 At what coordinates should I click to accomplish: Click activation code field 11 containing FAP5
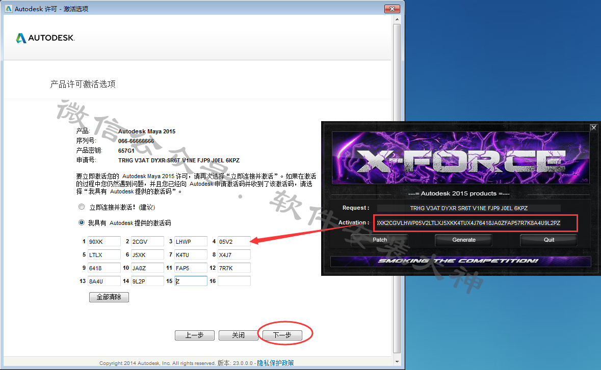click(191, 268)
